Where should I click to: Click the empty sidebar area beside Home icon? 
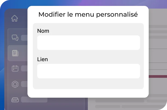(x=23, y=19)
